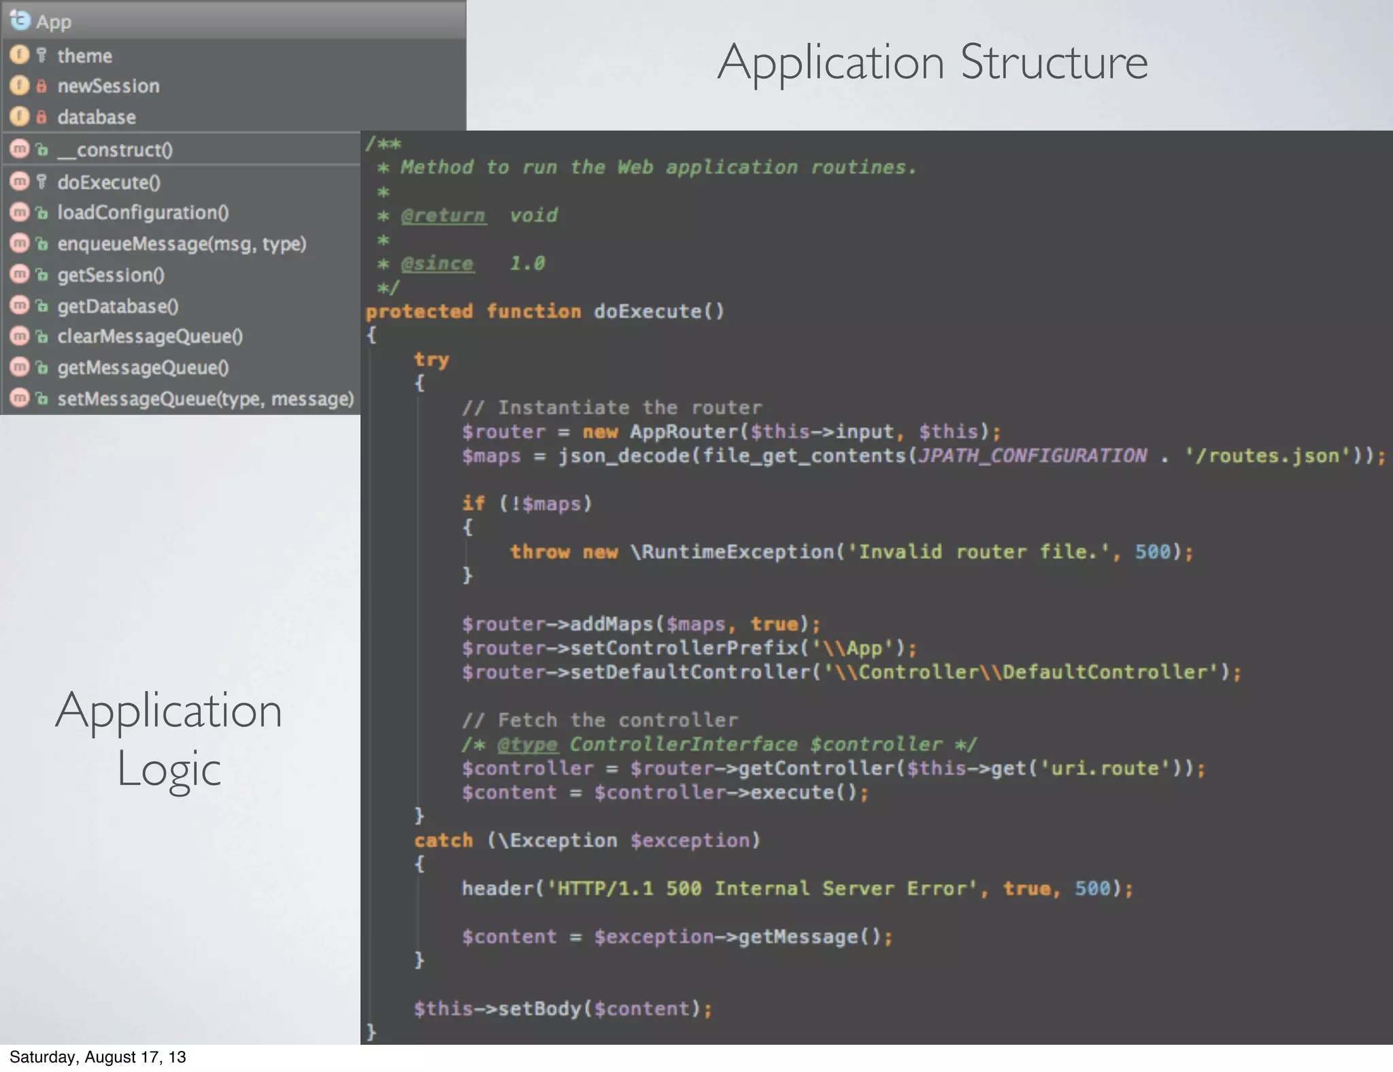The height and width of the screenshot is (1072, 1393).
Task: Click the method icon beside getSession()
Action: (19, 274)
